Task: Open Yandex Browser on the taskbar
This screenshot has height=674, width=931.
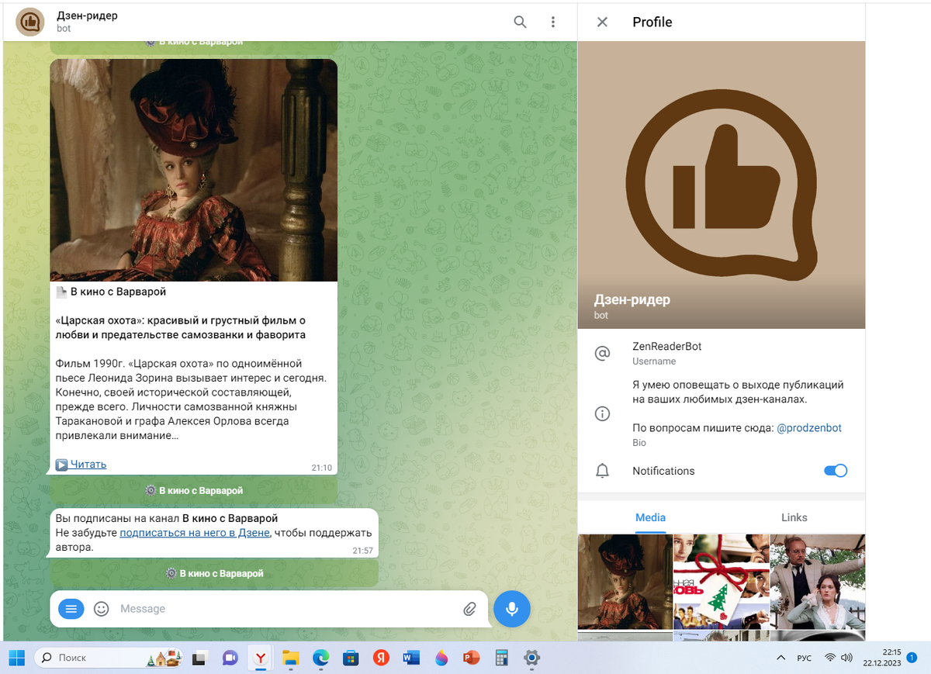Action: [261, 658]
